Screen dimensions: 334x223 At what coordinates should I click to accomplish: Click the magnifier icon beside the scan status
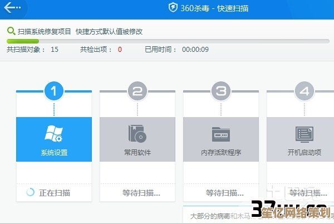point(11,32)
